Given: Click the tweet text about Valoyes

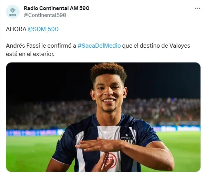Looking at the screenshot, I should tap(98, 50).
